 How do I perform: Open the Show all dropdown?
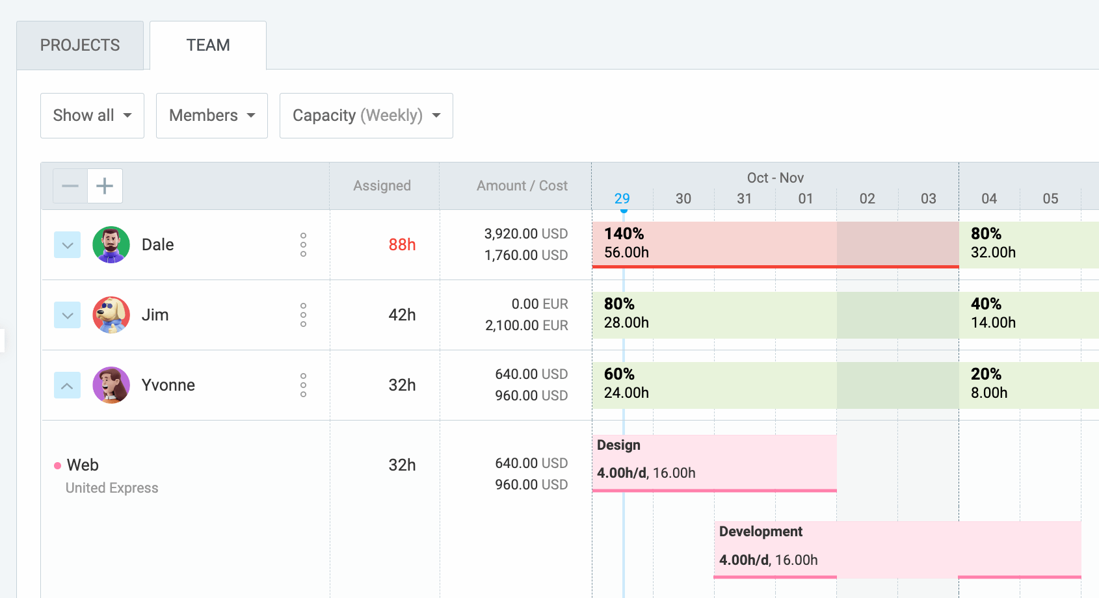point(92,116)
